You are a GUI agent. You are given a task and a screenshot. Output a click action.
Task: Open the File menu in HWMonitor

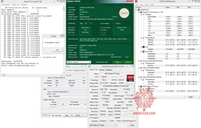click(x=137, y=5)
